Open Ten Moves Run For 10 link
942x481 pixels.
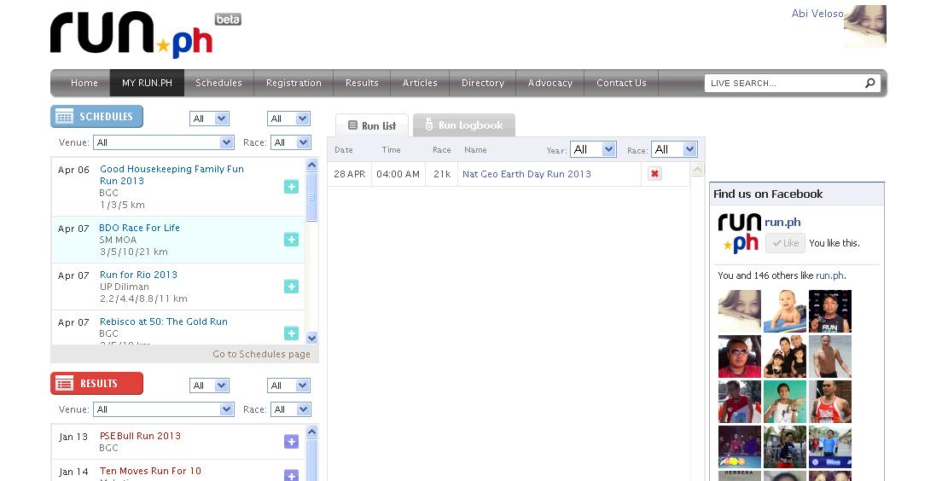pyautogui.click(x=150, y=471)
